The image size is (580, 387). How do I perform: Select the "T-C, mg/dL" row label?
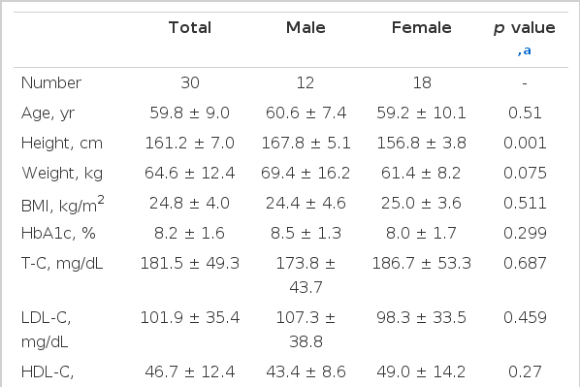[62, 264]
